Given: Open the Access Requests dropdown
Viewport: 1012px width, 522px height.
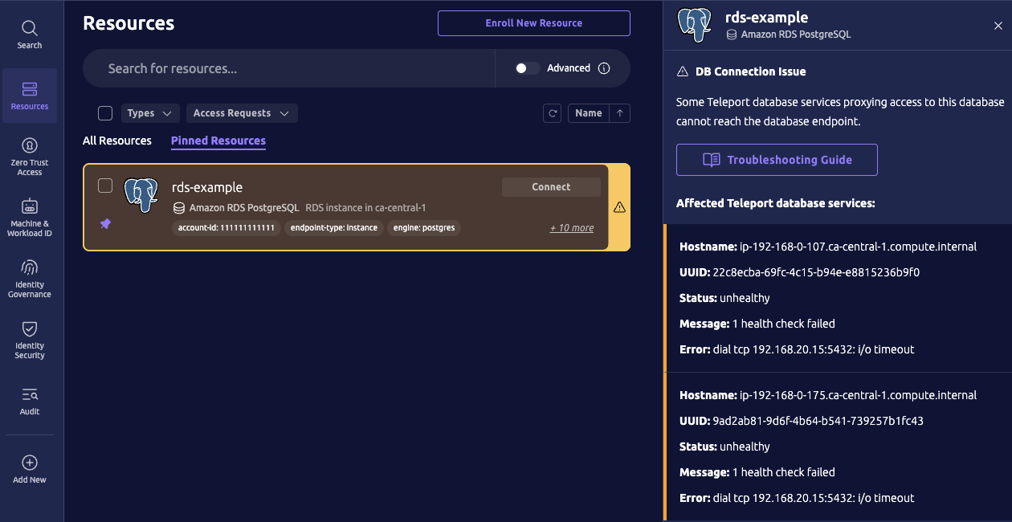Looking at the screenshot, I should point(242,113).
